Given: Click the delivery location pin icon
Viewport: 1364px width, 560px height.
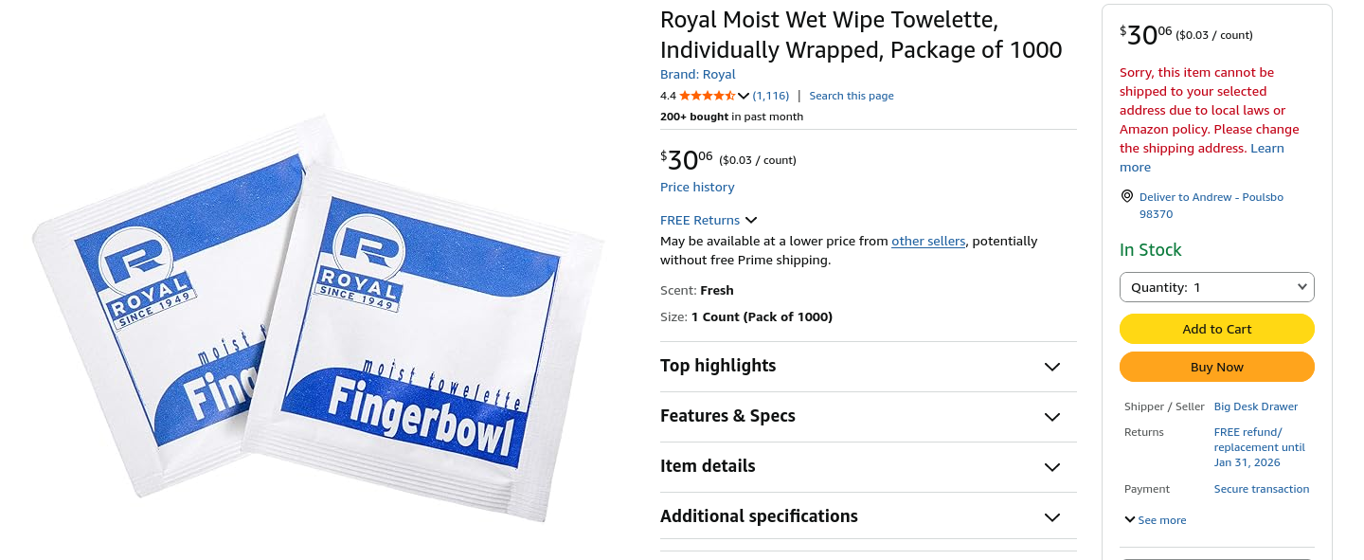Looking at the screenshot, I should (x=1127, y=196).
